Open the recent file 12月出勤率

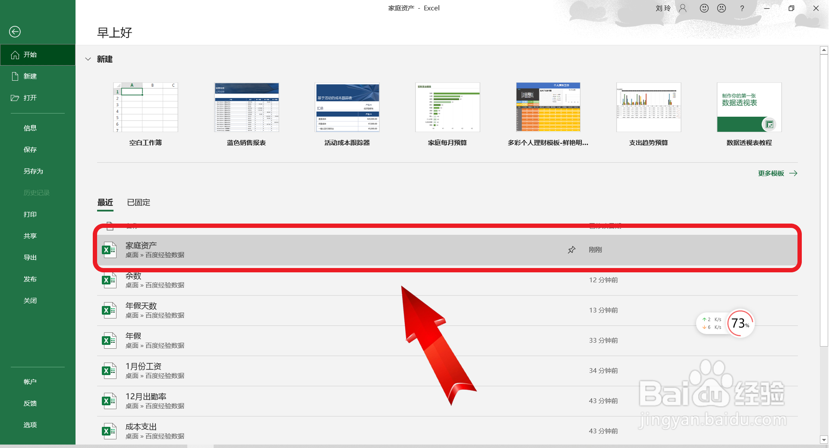pos(448,401)
